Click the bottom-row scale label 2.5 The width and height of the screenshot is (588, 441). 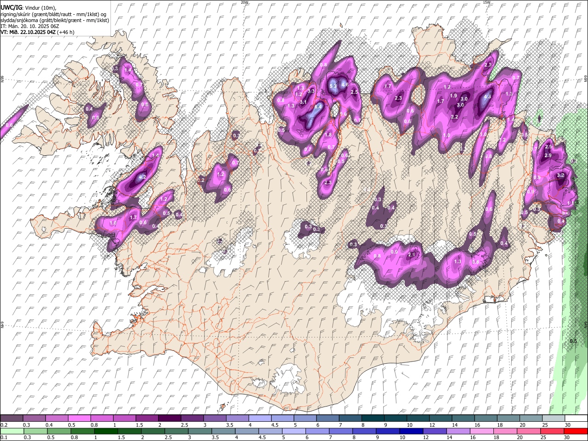(x=168, y=438)
